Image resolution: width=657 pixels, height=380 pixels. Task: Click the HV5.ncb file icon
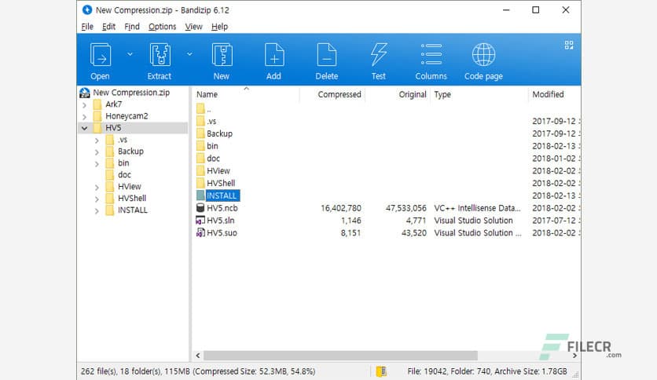tap(200, 208)
